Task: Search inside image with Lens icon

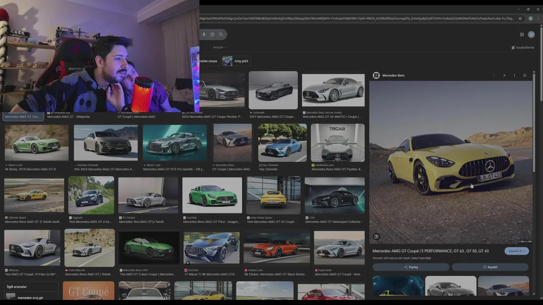Action: 376,237
